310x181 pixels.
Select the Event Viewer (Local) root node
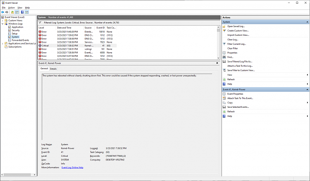[14, 17]
